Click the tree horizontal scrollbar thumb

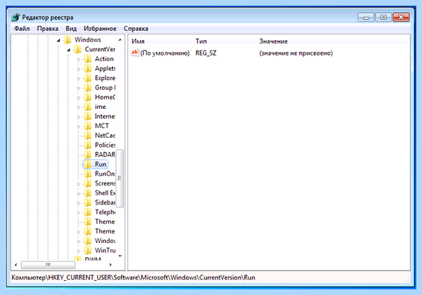[48, 265]
